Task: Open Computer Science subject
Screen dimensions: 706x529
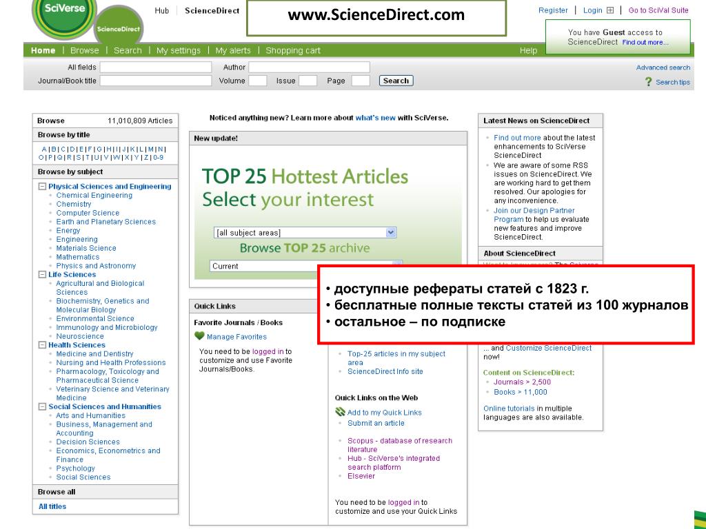Action: [88, 213]
